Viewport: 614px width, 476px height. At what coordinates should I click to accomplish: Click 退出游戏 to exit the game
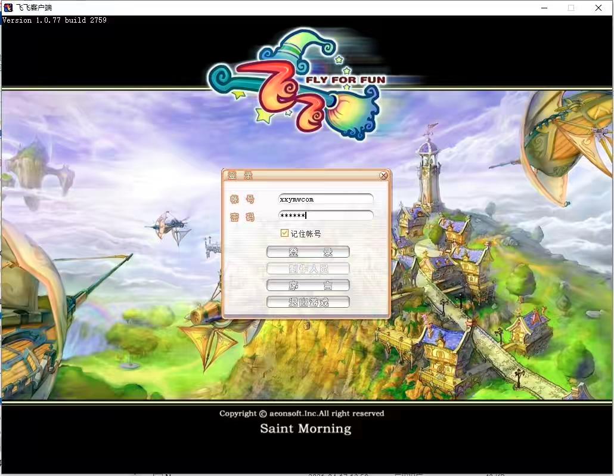click(x=308, y=302)
